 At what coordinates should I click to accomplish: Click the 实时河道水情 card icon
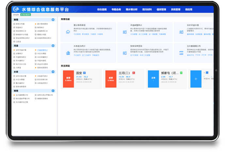181,32
